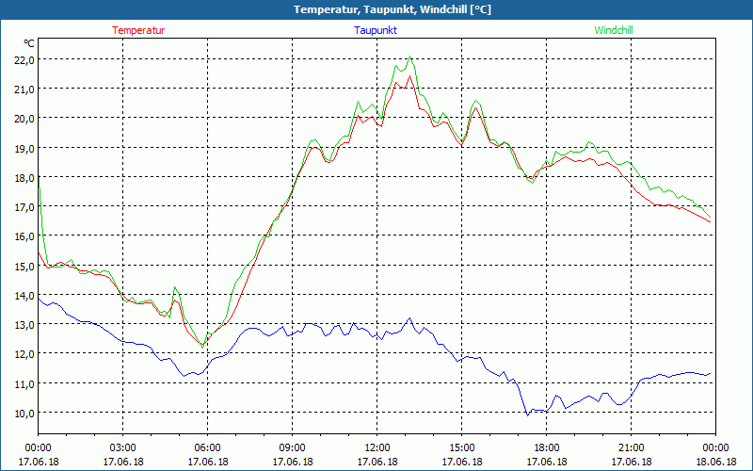Click the 18:00 time axis label
The image size is (753, 471).
(x=547, y=448)
